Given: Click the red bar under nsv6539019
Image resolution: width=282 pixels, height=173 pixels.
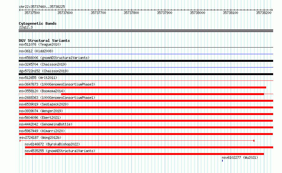Looking at the screenshot, I should tap(146, 107).
